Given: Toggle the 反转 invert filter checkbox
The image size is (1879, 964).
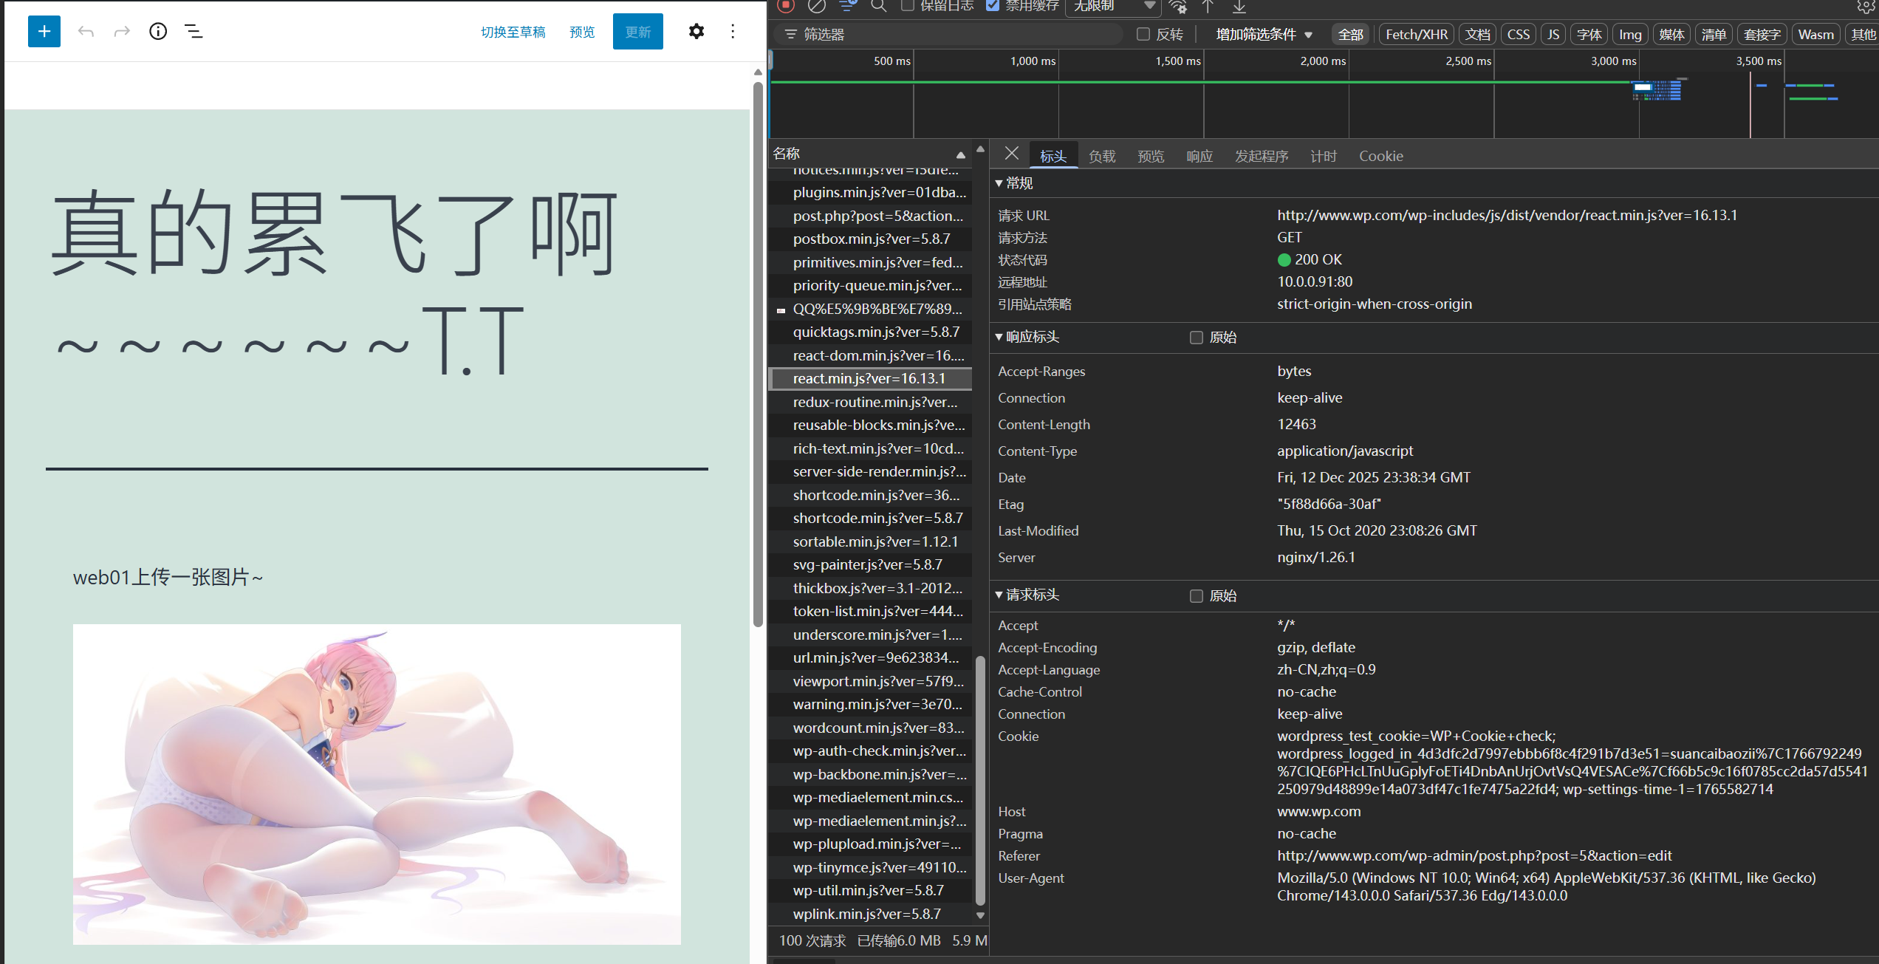Looking at the screenshot, I should click(x=1143, y=34).
